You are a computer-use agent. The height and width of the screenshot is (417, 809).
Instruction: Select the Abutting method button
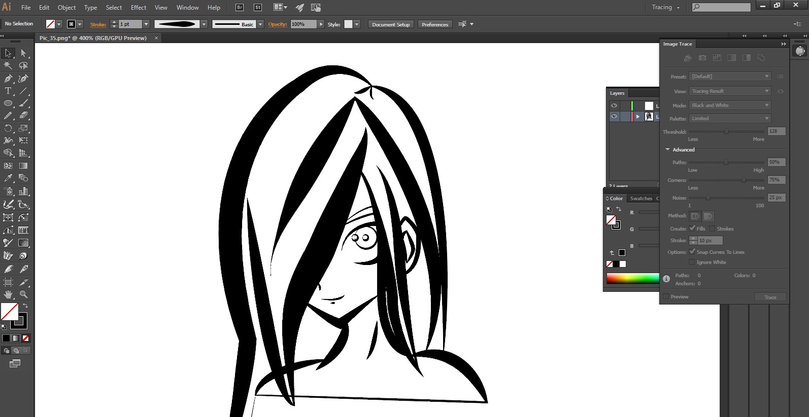(695, 216)
